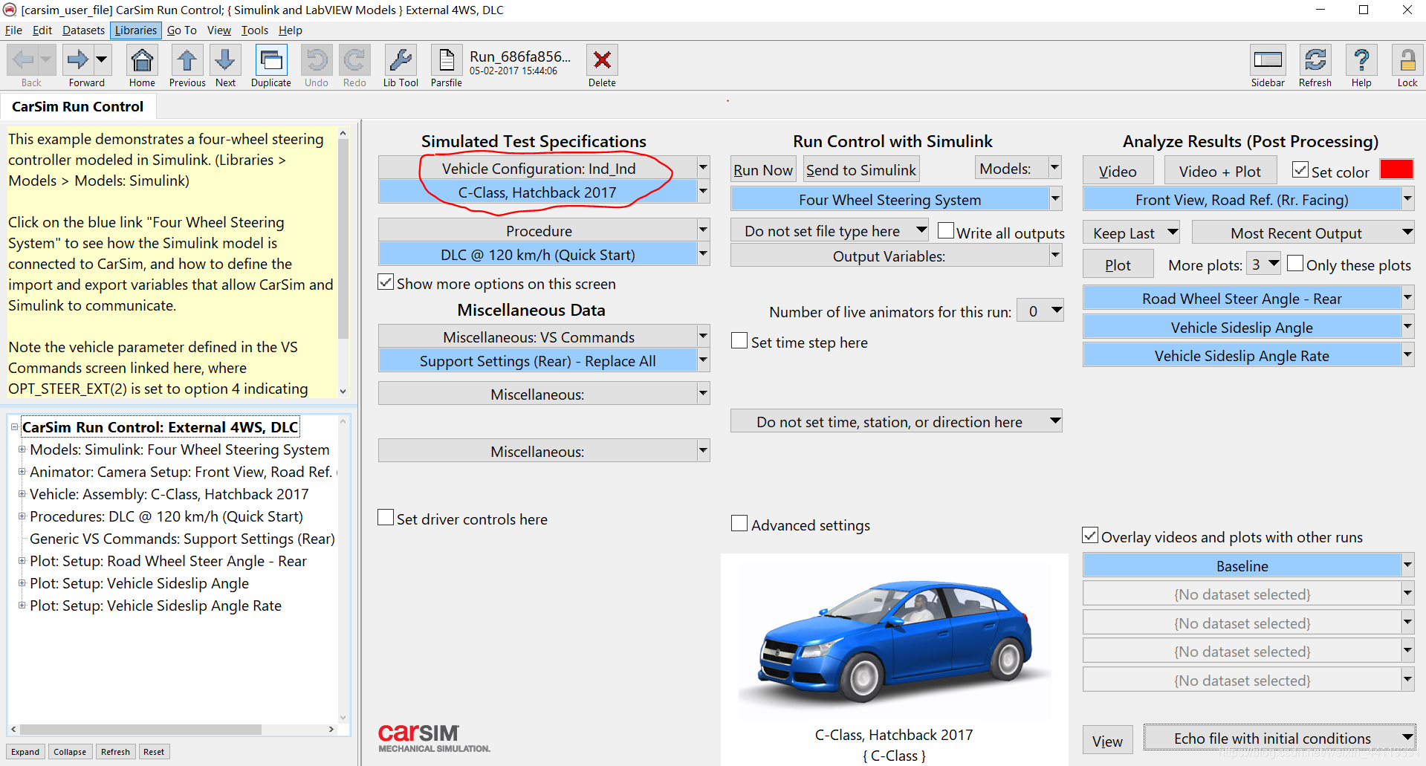Click the Back arrow icon
This screenshot has width=1426, height=766.
[x=24, y=59]
